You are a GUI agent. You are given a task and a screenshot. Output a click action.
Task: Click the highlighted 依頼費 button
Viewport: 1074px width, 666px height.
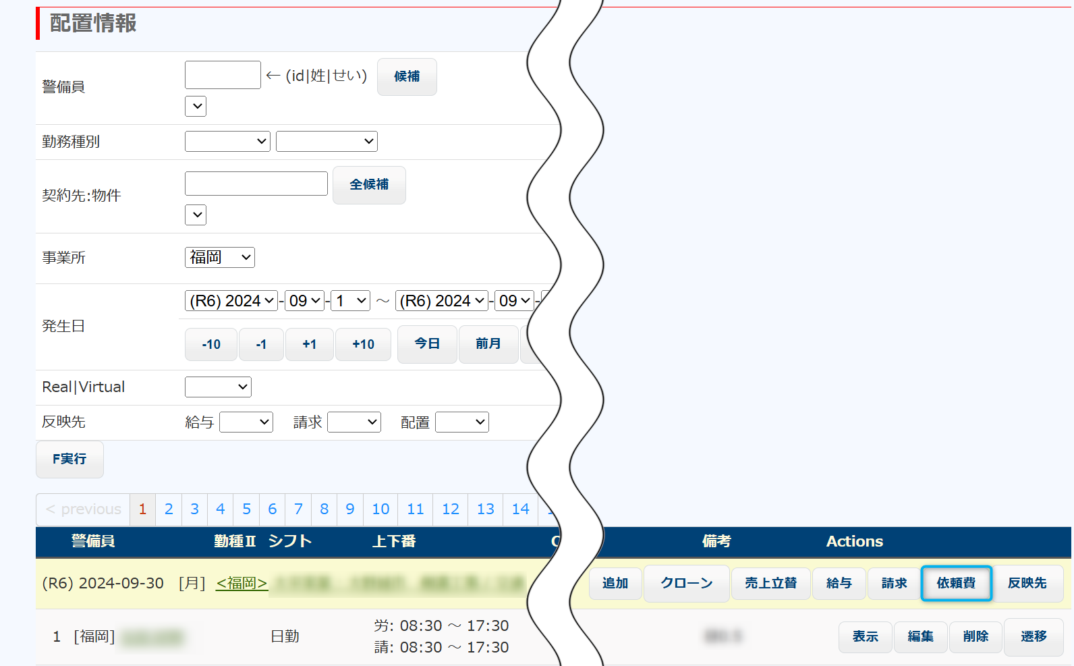tap(956, 583)
